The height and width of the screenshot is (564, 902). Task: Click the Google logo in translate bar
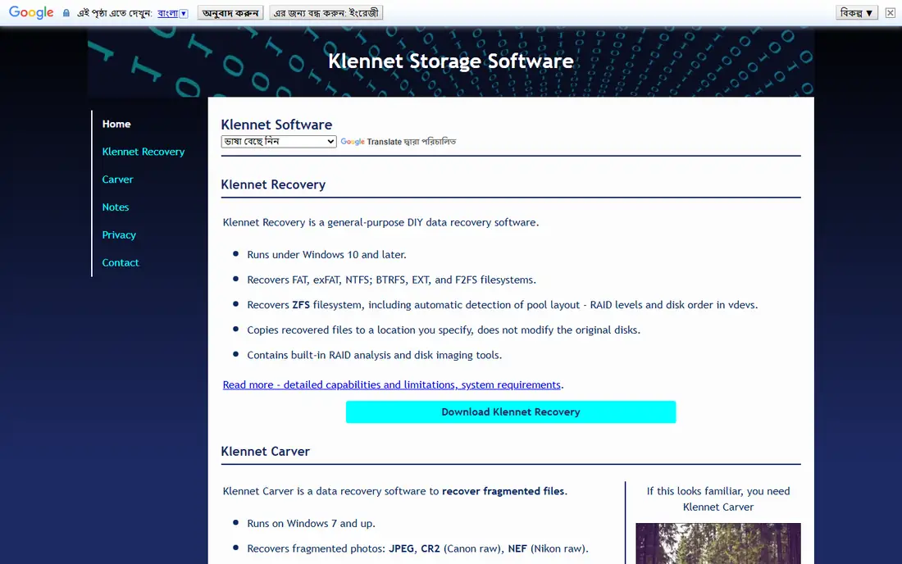click(31, 12)
